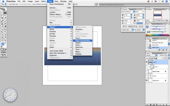
Task: Select the Gradient tool
Action: tap(5, 26)
